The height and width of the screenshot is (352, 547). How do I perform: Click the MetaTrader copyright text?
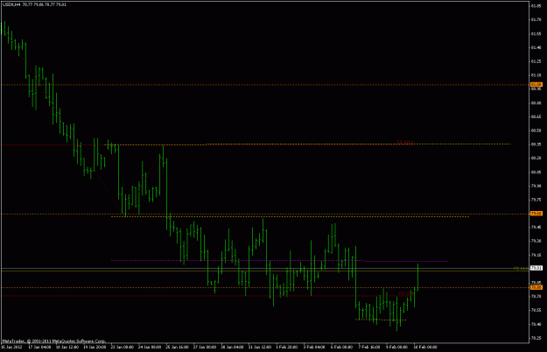(53, 341)
